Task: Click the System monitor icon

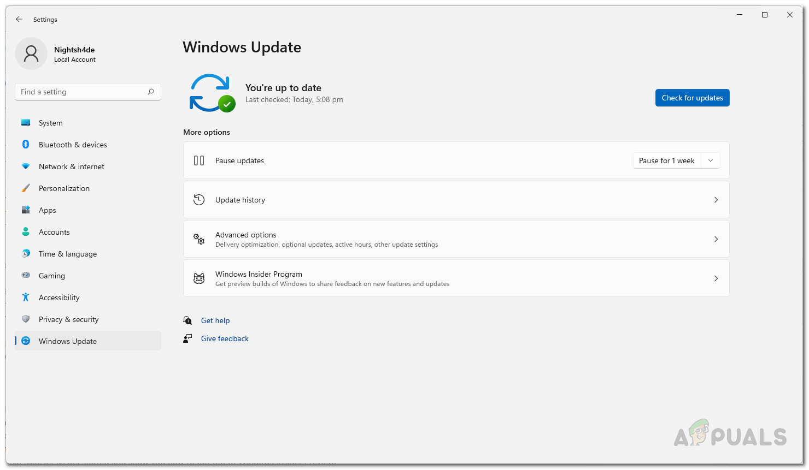Action: click(26, 123)
